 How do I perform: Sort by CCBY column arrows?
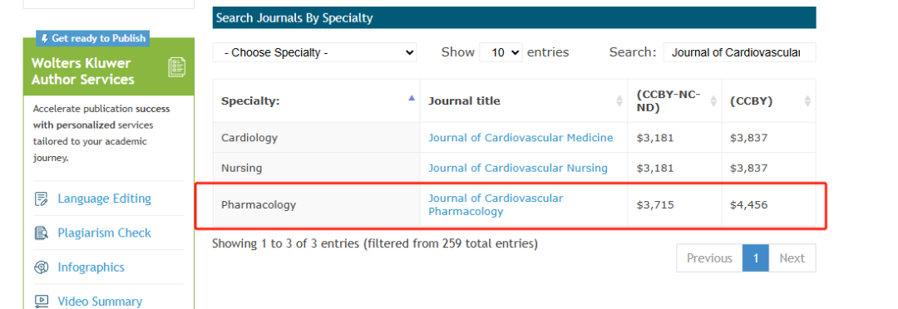point(807,101)
